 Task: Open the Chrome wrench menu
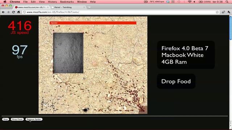(x=229, y=12)
